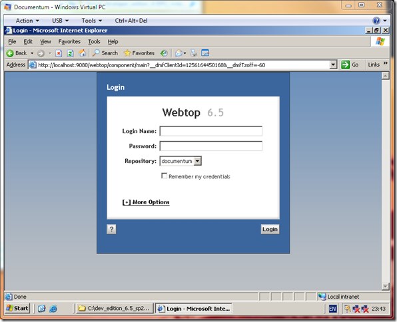Open the IE Tools menu

[94, 41]
